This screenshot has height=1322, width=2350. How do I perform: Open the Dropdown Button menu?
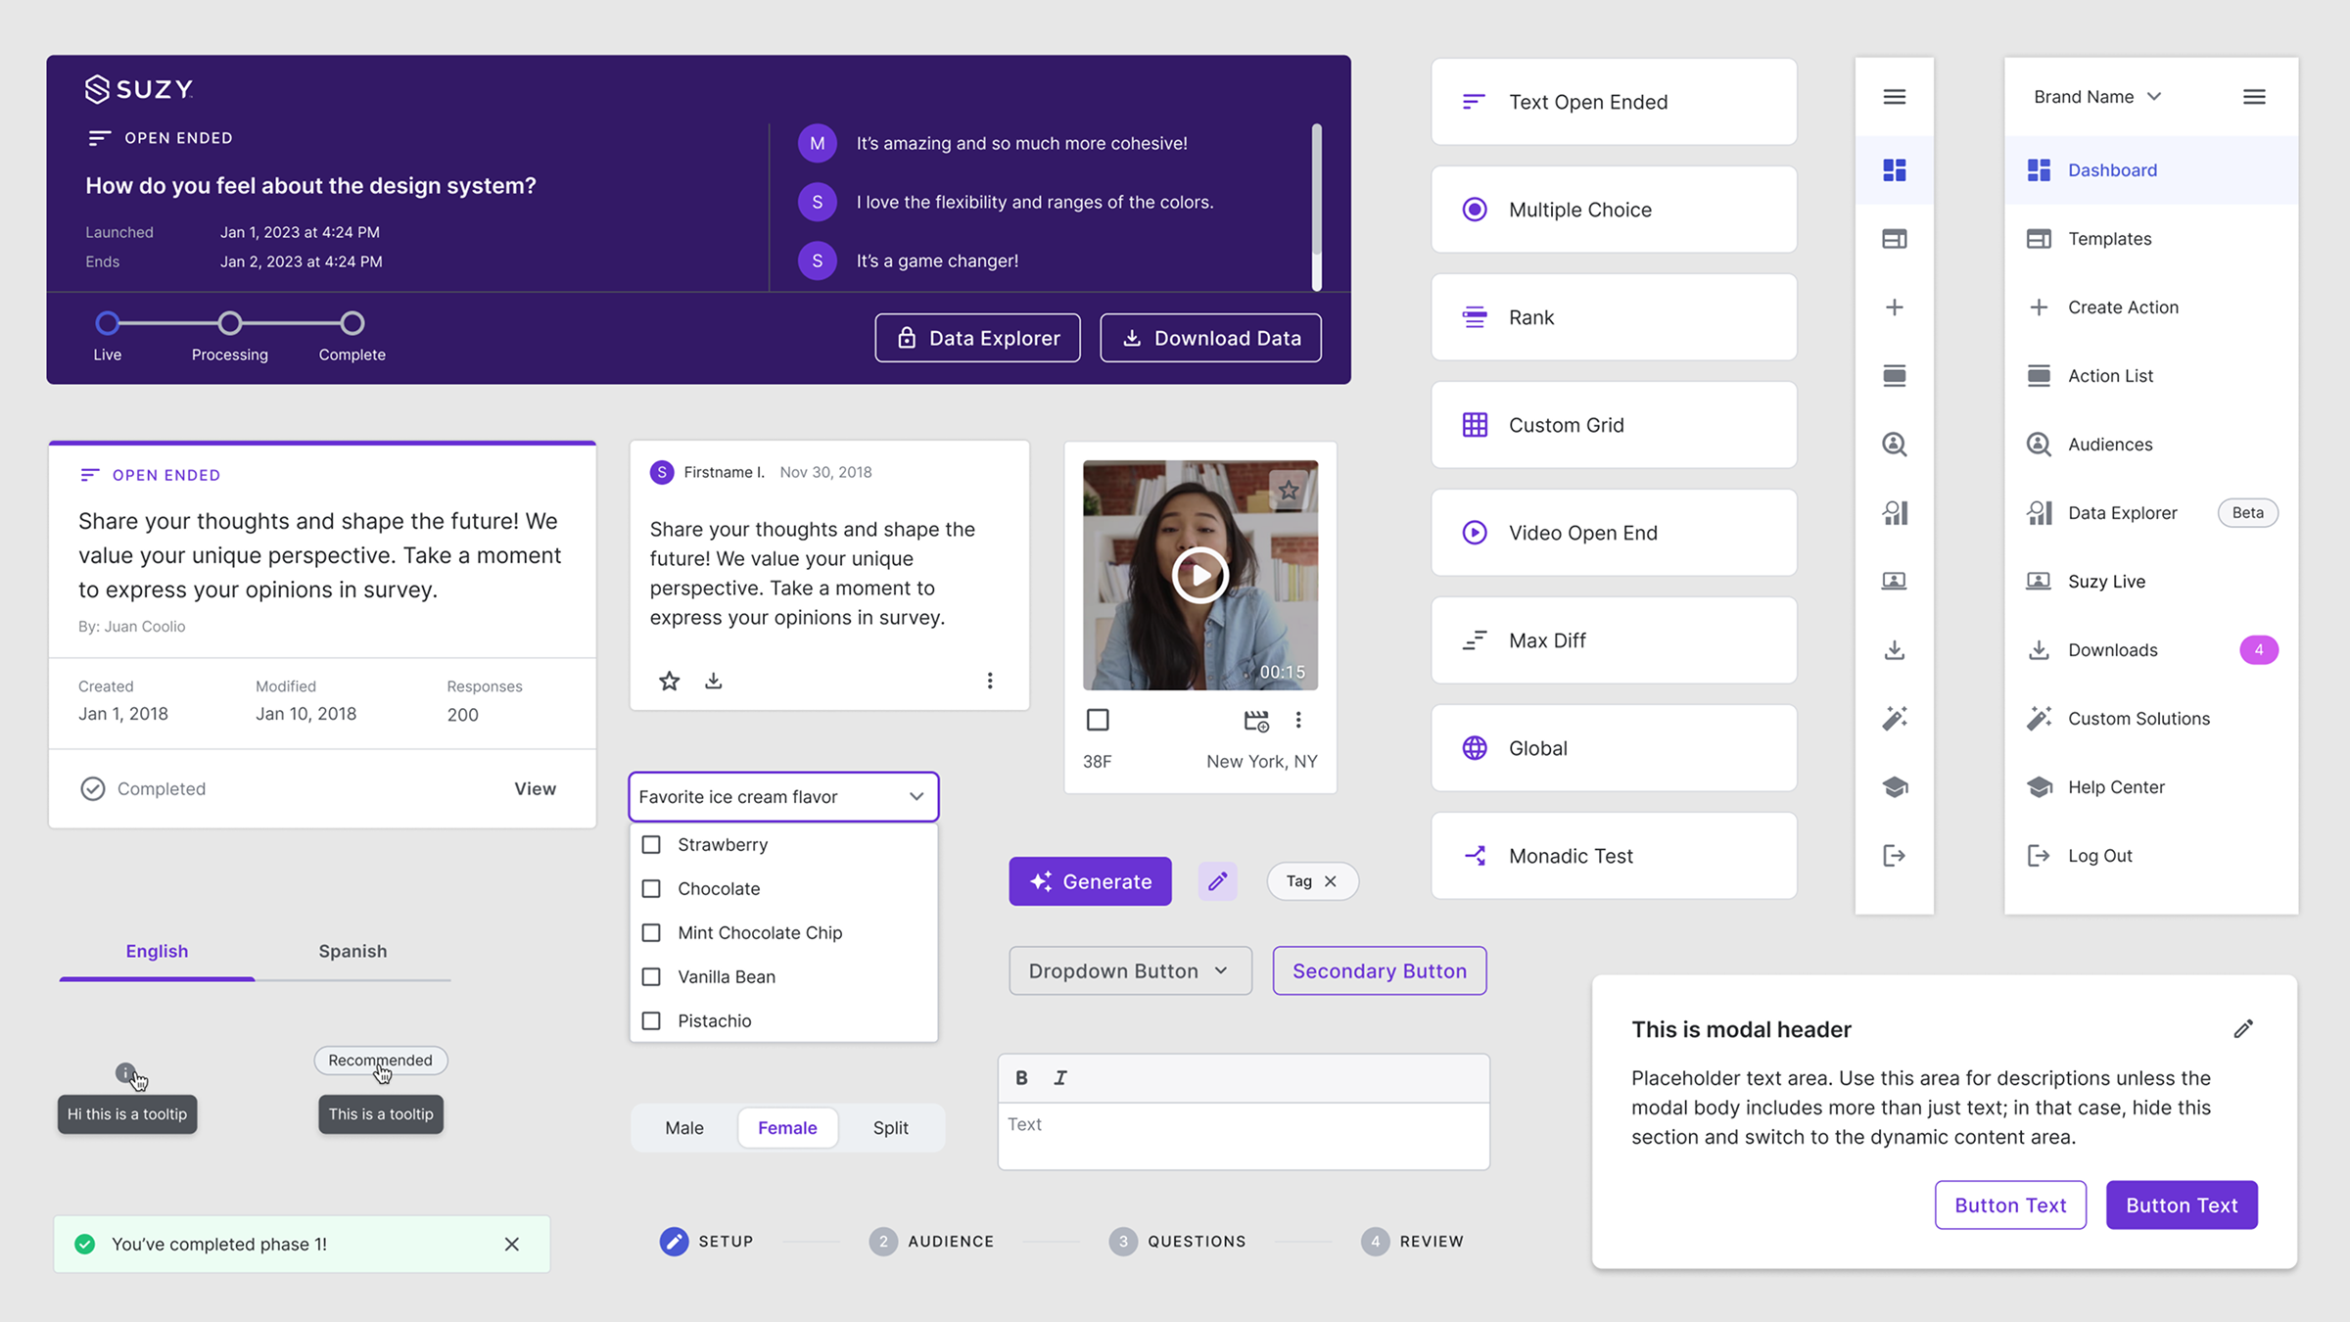coord(1130,970)
